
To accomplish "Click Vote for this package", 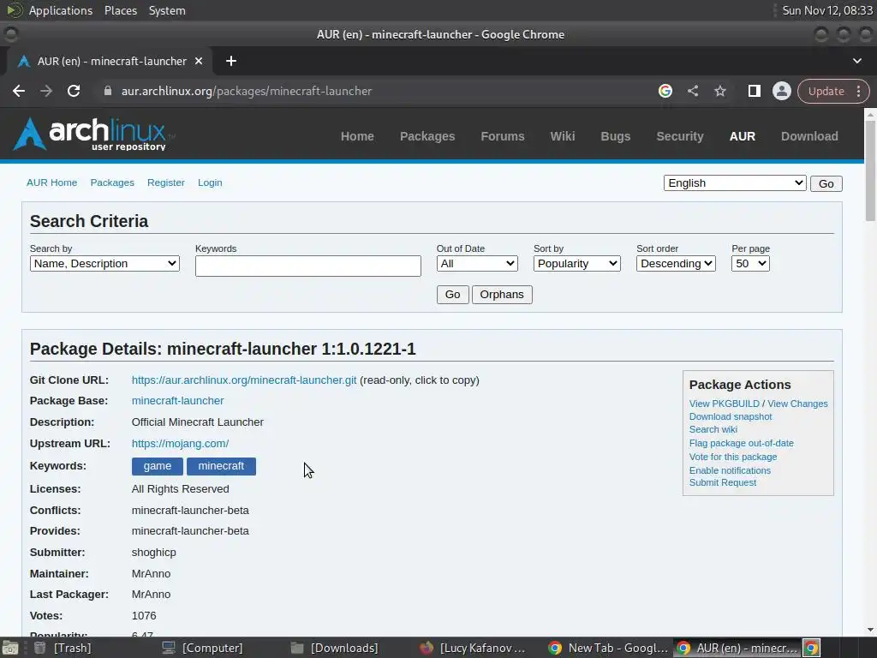I will click(x=733, y=457).
